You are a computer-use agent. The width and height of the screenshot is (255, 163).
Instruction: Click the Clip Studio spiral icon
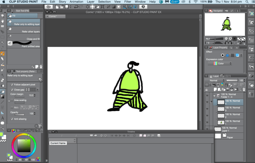pos(49,7)
